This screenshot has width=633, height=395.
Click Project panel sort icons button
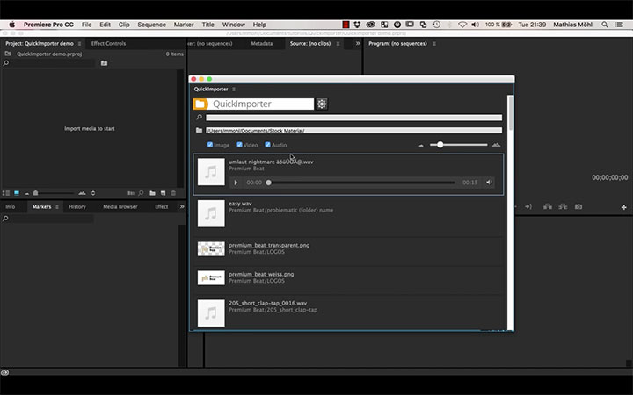93,193
